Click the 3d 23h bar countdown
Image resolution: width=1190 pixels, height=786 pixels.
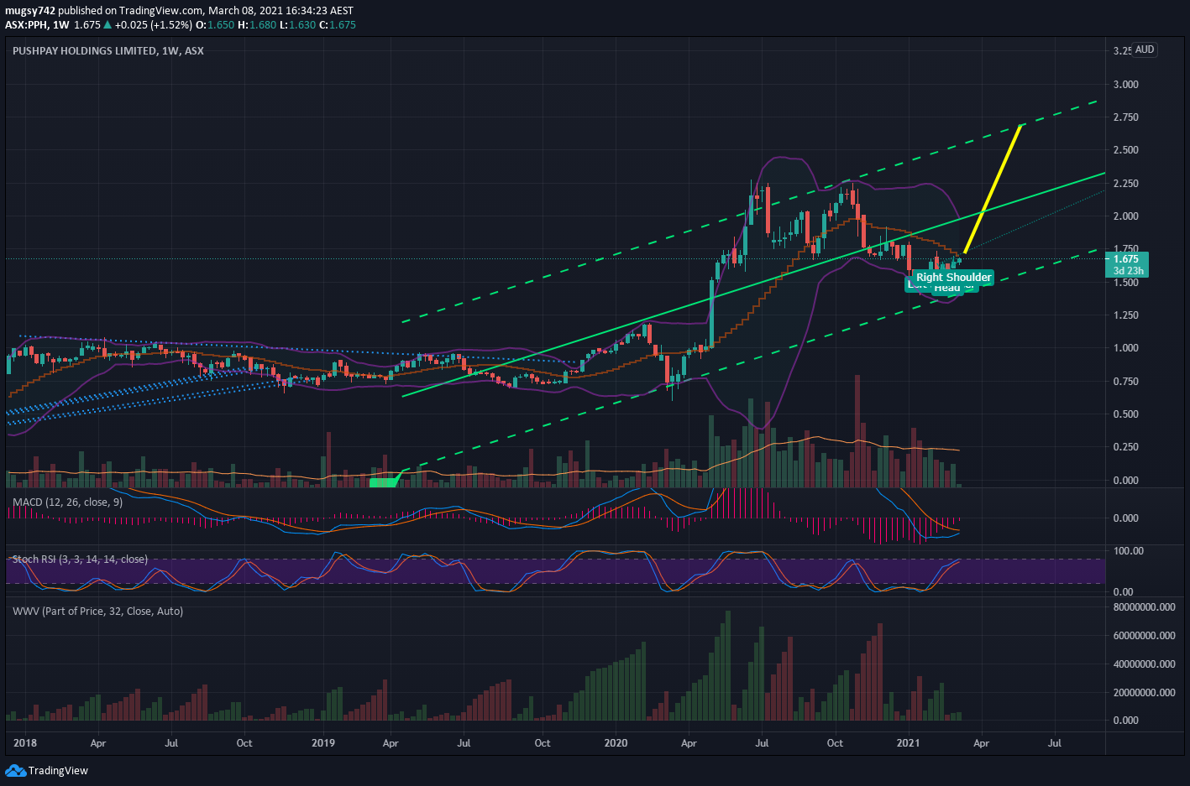1128,271
